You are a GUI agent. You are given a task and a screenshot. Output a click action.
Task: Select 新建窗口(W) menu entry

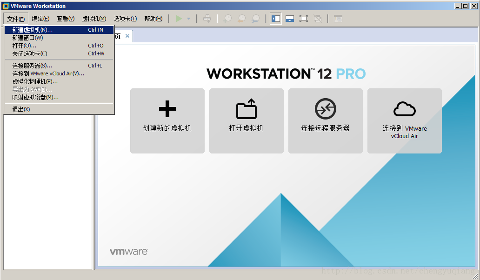tap(59, 38)
